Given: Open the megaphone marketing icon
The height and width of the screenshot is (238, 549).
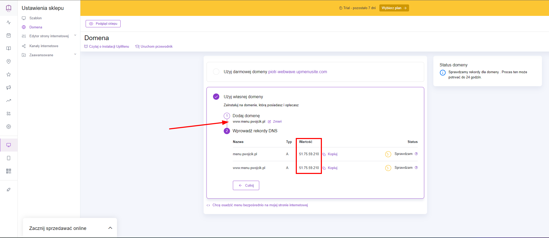Looking at the screenshot, I should click(9, 87).
